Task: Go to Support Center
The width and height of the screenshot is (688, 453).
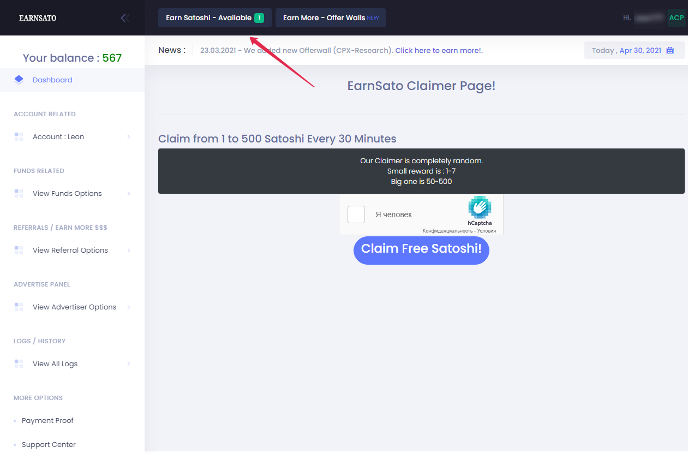Action: tap(49, 444)
